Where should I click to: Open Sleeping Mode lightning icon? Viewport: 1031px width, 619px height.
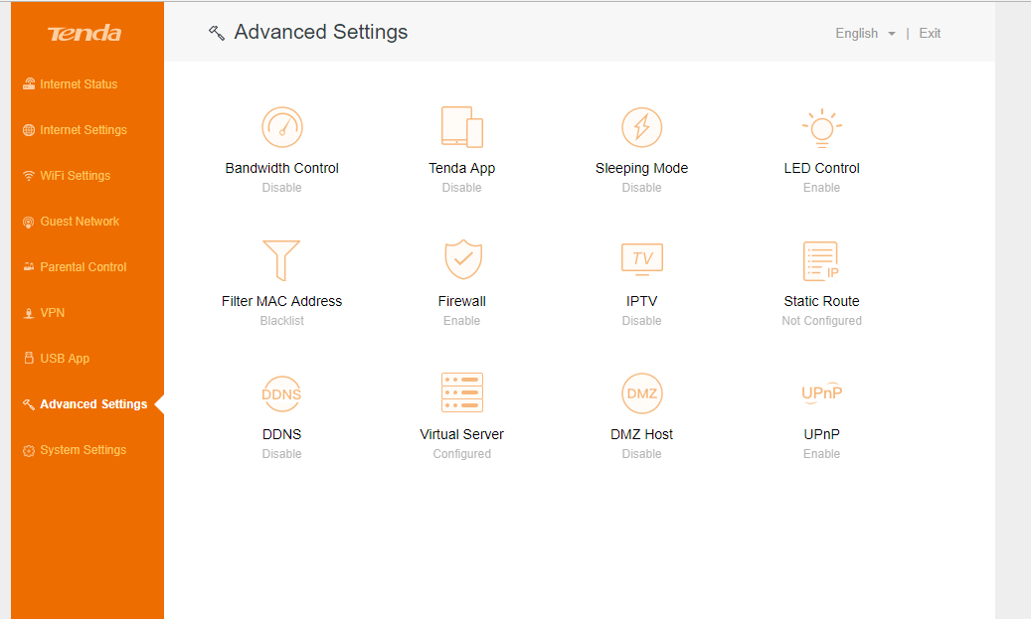(641, 127)
